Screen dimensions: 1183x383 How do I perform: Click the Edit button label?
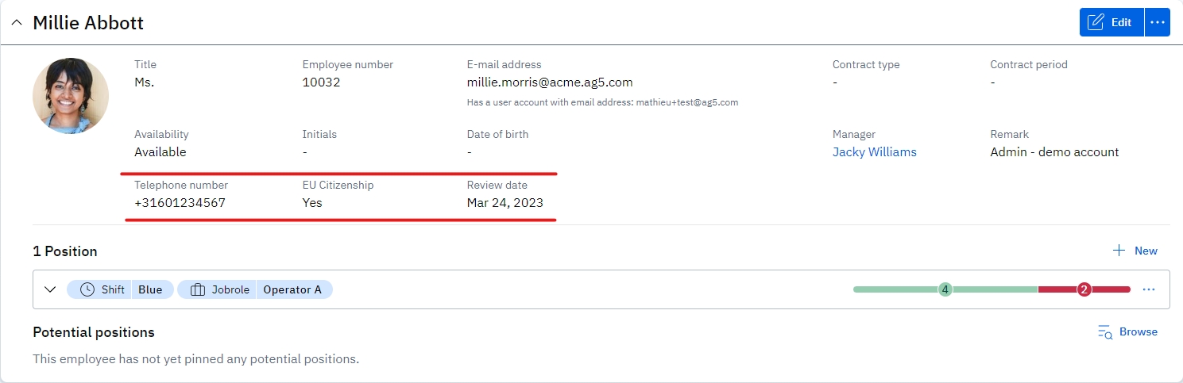(x=1121, y=22)
